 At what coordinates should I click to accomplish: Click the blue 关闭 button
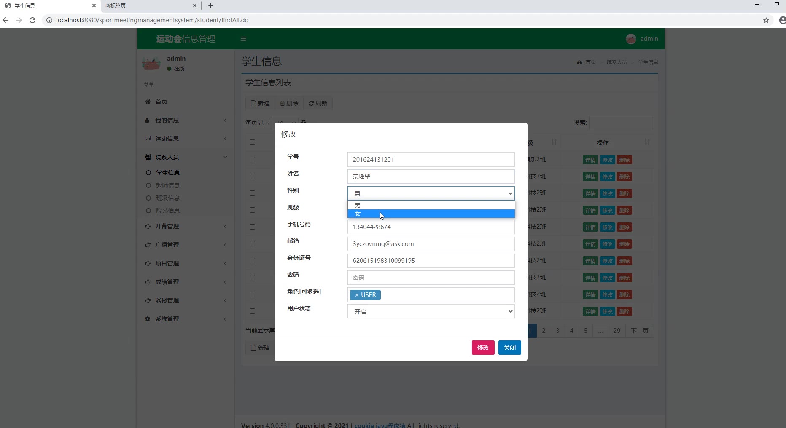509,348
